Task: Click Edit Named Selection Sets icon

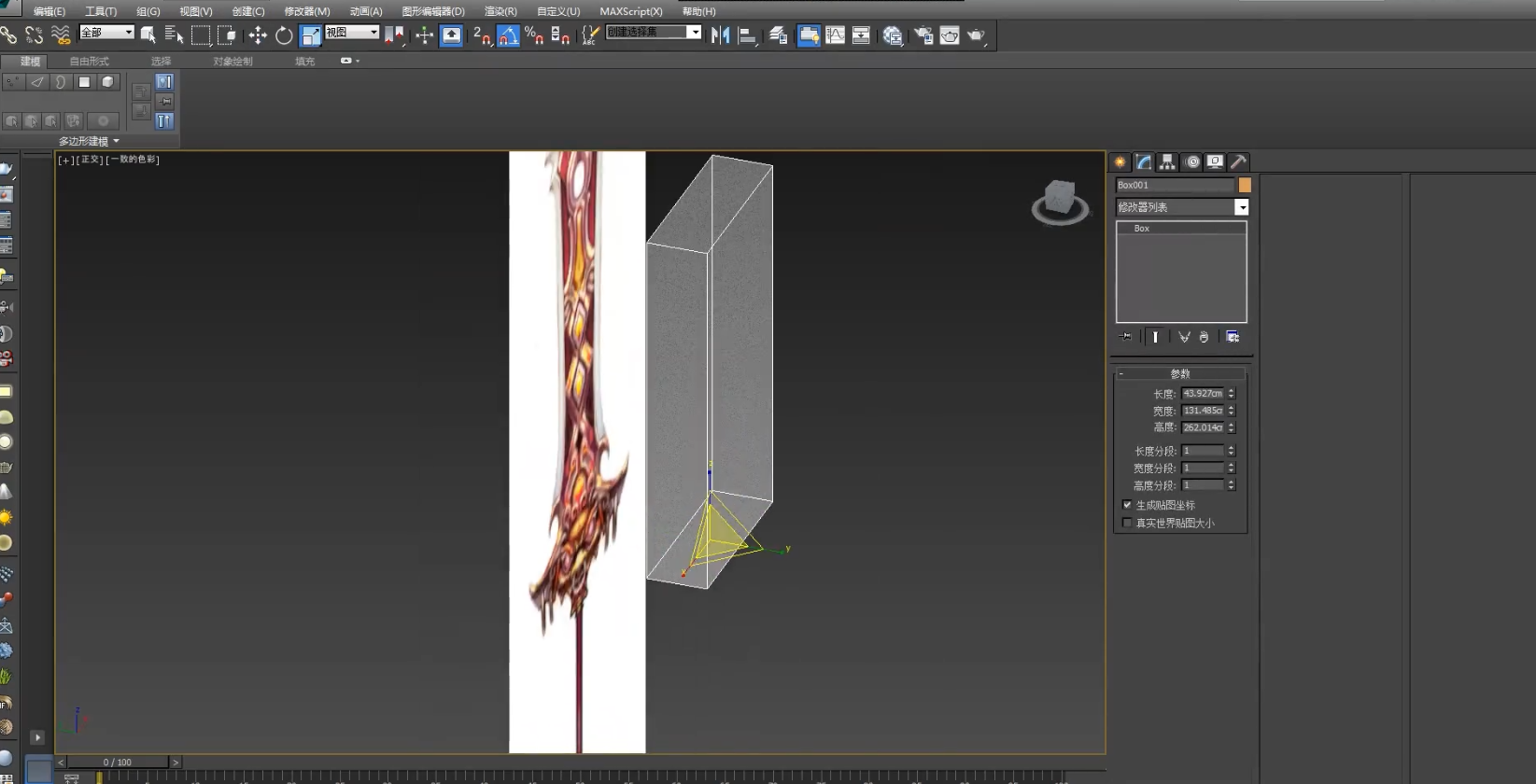Action: pyautogui.click(x=591, y=35)
